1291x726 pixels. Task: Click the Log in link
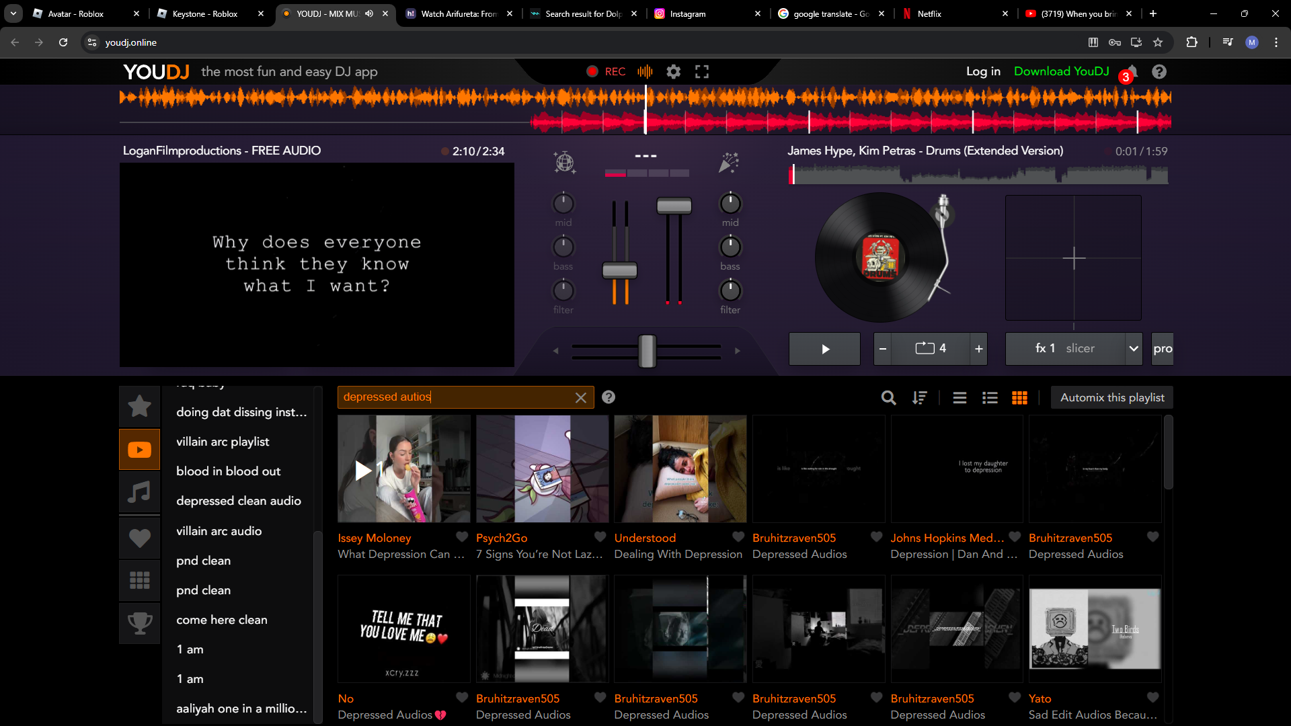[983, 71]
